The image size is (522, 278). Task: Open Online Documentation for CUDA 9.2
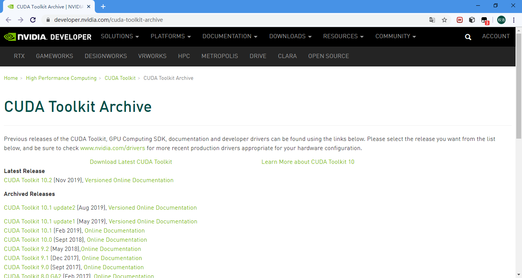tap(111, 249)
